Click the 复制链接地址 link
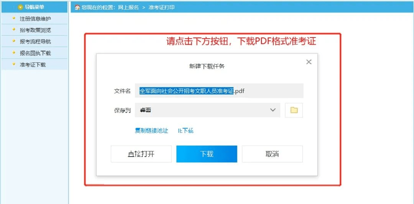414x204 pixels. [151, 131]
